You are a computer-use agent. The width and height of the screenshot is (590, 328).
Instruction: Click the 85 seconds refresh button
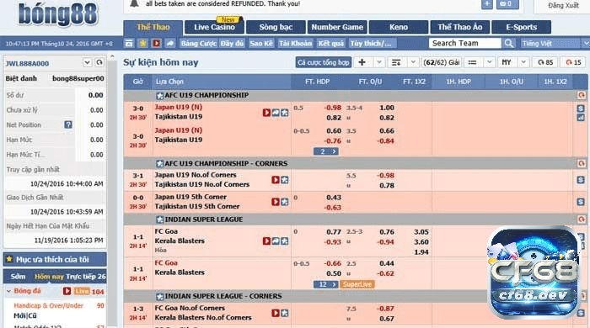click(545, 62)
